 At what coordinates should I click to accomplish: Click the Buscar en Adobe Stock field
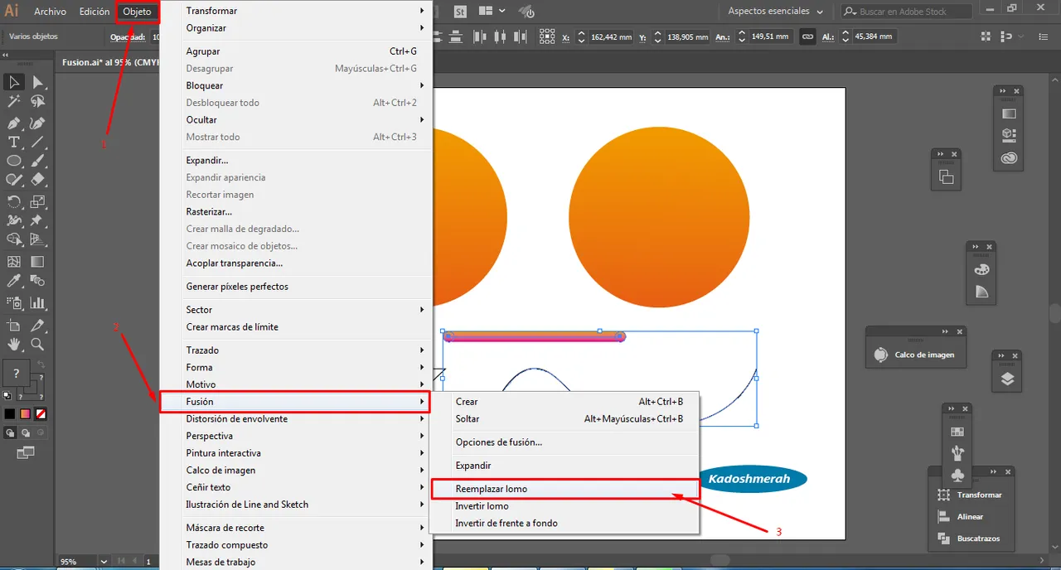(912, 12)
